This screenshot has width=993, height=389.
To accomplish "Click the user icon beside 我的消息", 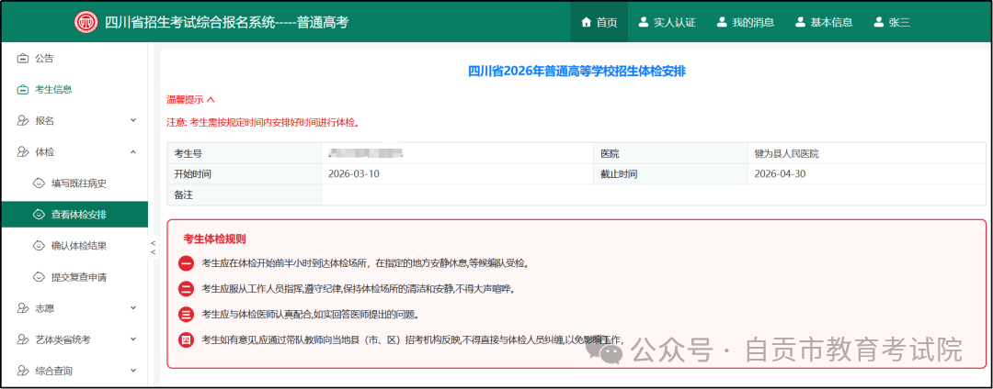I will coord(723,22).
